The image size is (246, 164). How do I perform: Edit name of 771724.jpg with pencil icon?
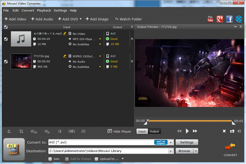[x=65, y=56]
